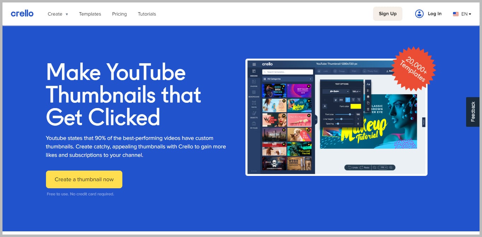This screenshot has width=482, height=237.
Task: Open the 70% zoom level dropdown
Action: 383,167
